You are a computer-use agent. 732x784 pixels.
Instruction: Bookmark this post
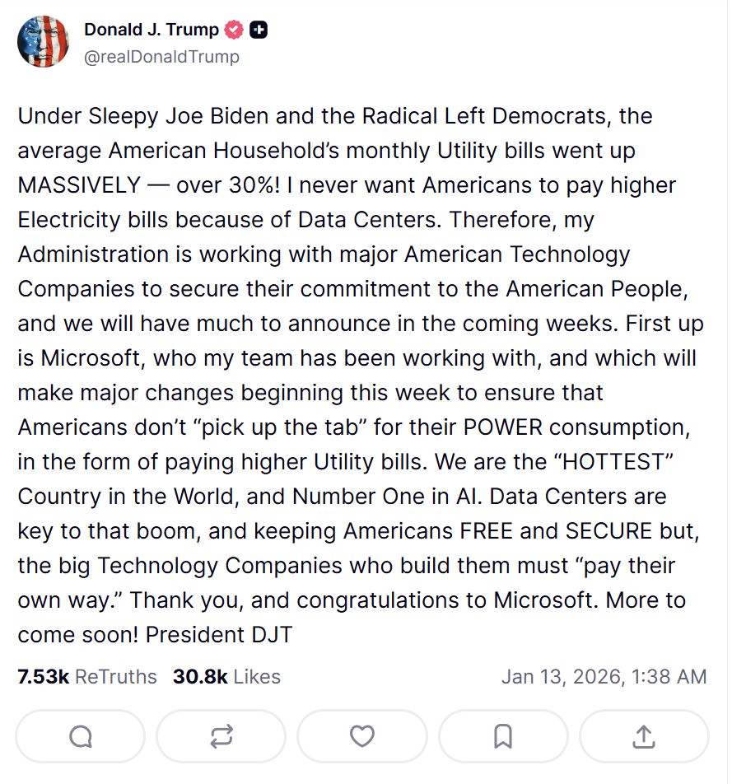pyautogui.click(x=503, y=735)
